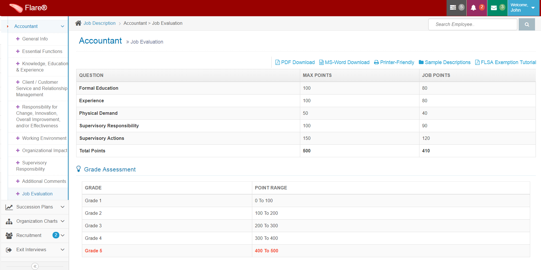Open Client / Customer Service section
Screen dimensions: 541x270
tap(42, 88)
